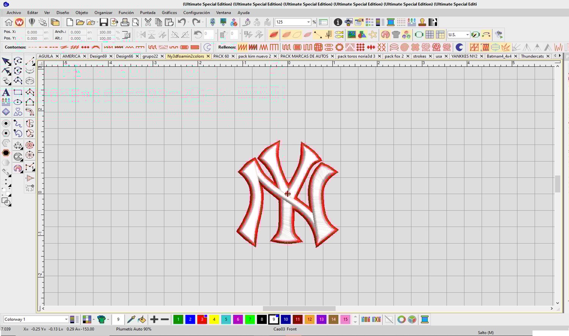
Task: Choose the eyedropper color picker tool
Action: [131, 319]
